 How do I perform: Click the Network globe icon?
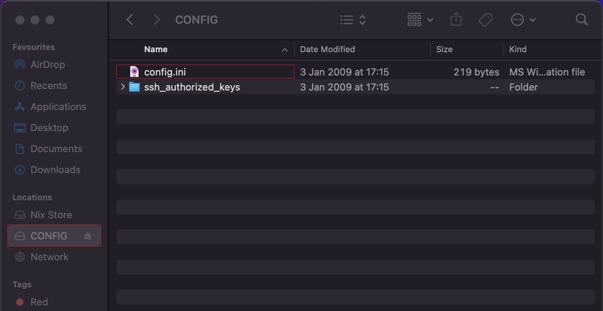click(x=20, y=257)
